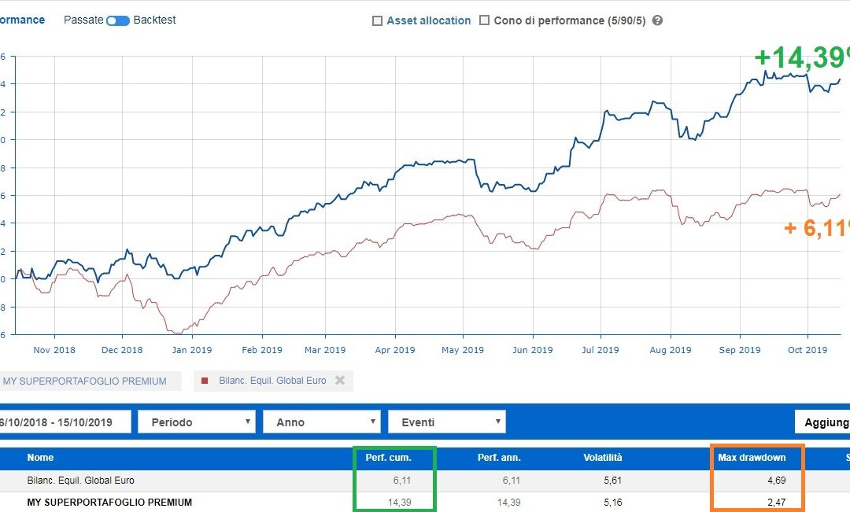Image resolution: width=850 pixels, height=512 pixels.
Task: Select MY SUPERPORTAFOGLIO PREMIUM table row
Action: pos(109,502)
